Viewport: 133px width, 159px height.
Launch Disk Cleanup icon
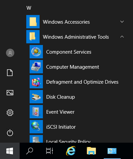[36, 97]
